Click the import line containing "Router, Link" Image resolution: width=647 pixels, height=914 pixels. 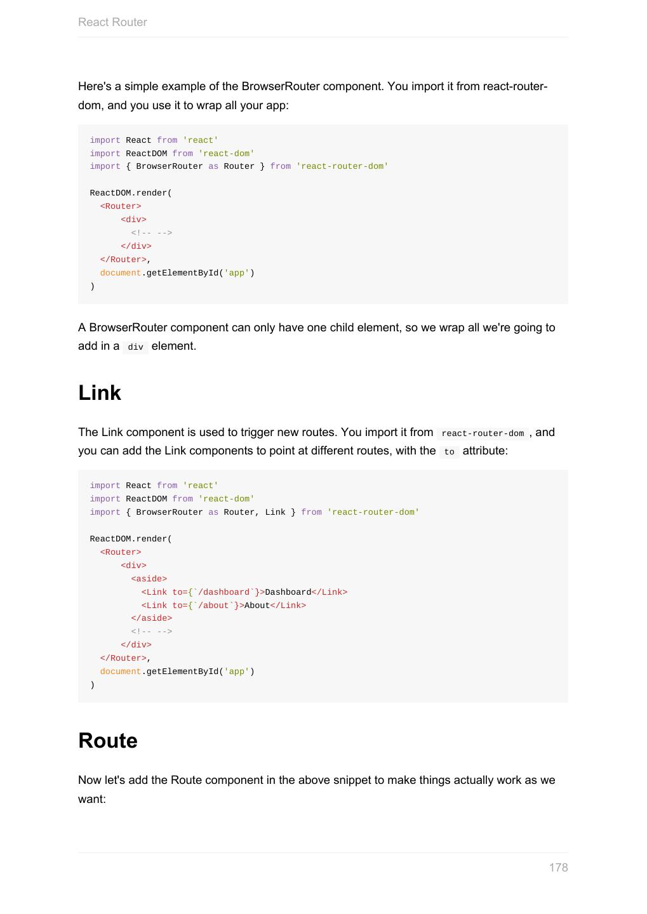coord(254,512)
